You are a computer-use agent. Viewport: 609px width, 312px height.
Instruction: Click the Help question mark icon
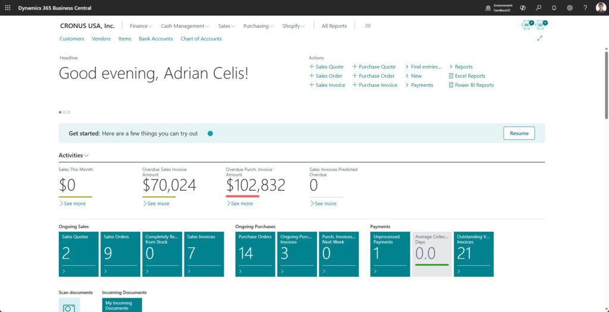pos(585,8)
